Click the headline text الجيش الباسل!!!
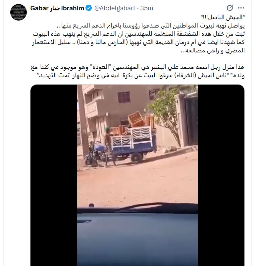The image size is (259, 266). coord(223,17)
